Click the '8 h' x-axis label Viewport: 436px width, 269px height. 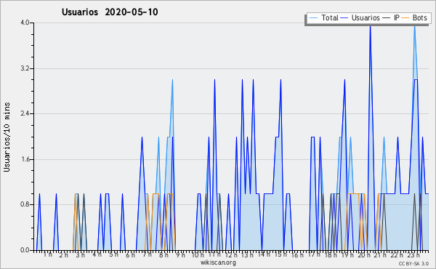(x=163, y=254)
